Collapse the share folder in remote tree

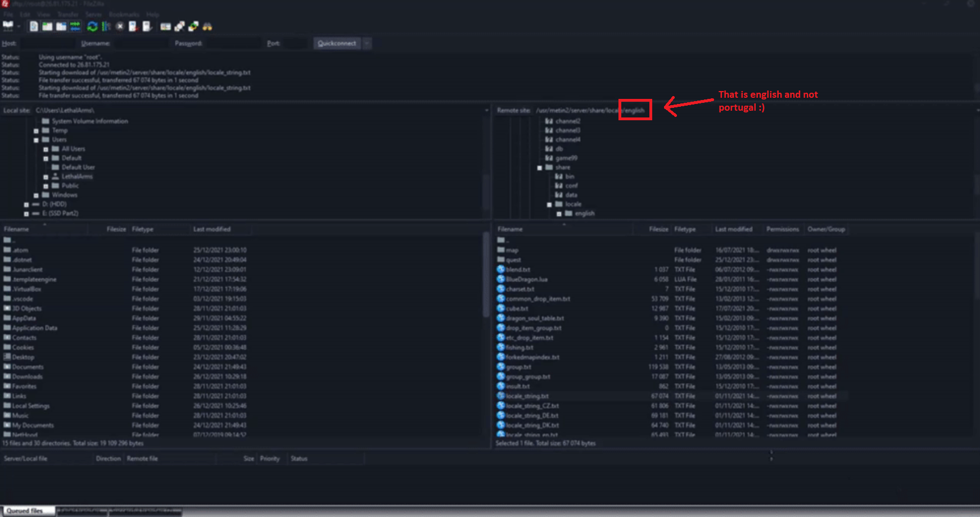tap(540, 168)
